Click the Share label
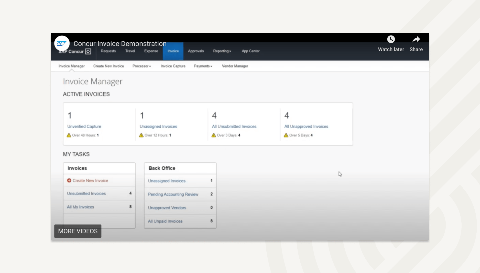 416,49
